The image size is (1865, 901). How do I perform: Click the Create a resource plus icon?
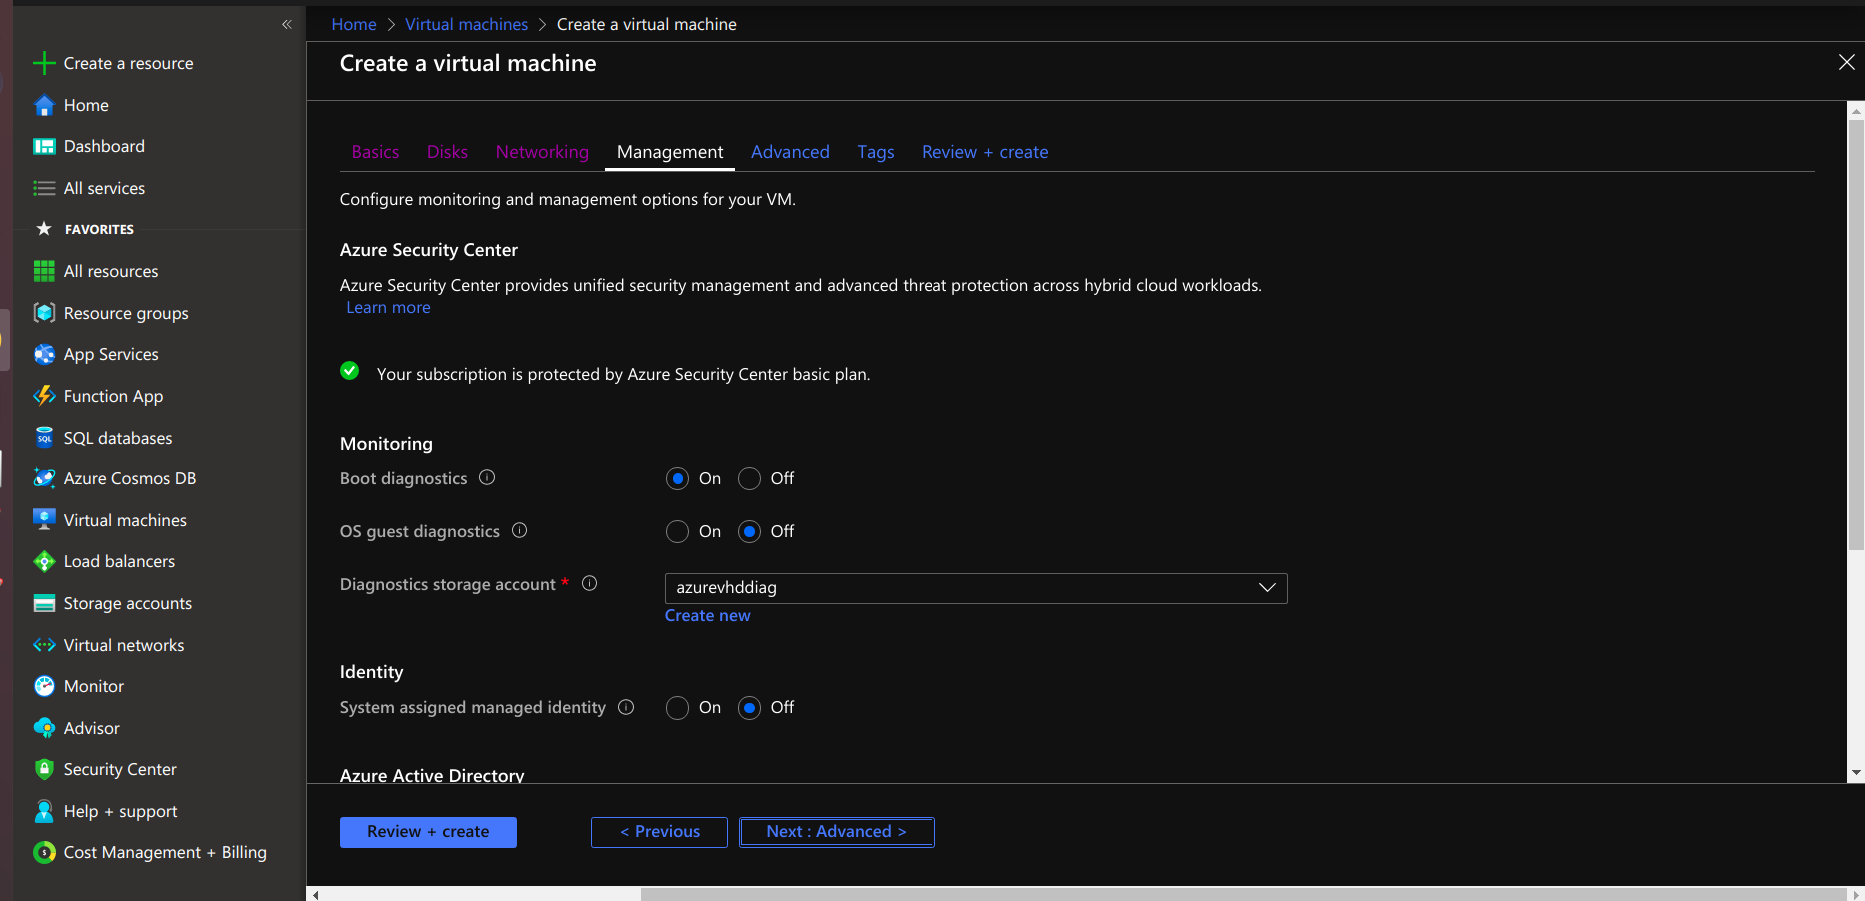[x=44, y=63]
